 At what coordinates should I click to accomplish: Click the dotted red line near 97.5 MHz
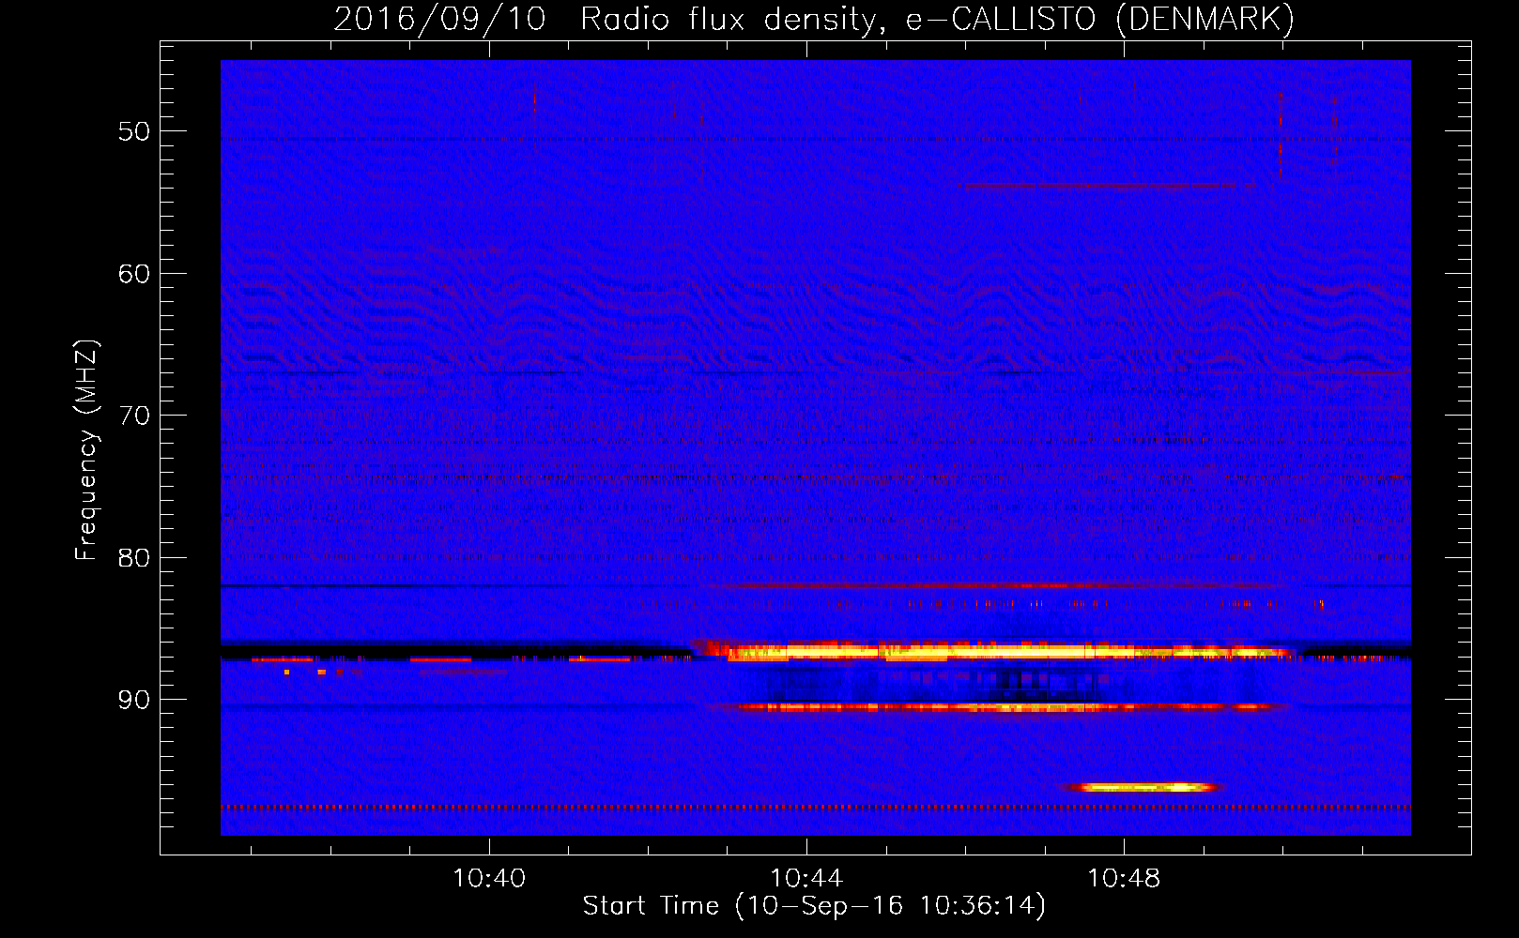click(816, 807)
